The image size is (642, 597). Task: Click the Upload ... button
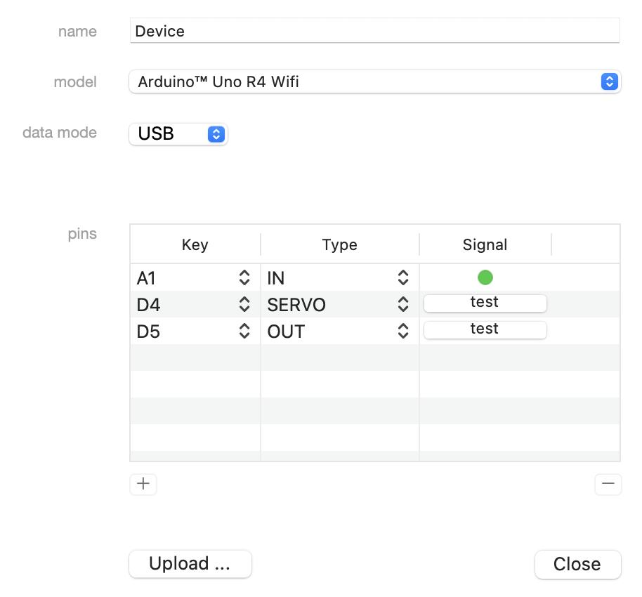tap(190, 564)
